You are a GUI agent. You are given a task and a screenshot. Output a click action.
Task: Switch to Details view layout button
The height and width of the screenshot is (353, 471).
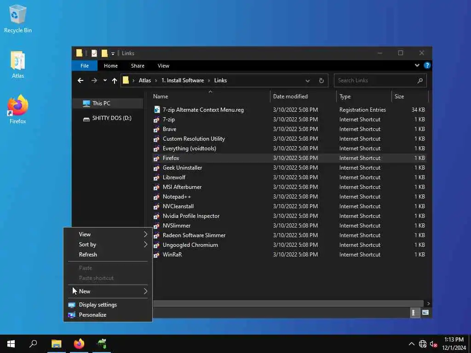[414, 313]
